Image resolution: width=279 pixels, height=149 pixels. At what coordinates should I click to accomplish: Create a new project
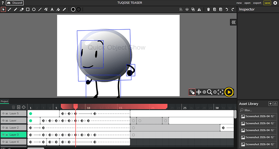239,3
